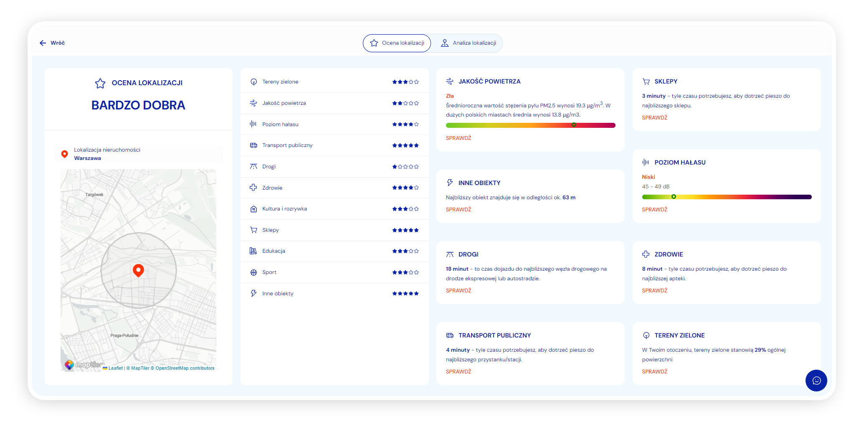Switch to the Ocena lokalizacji tab
Screen dimensions: 864x424
(397, 43)
